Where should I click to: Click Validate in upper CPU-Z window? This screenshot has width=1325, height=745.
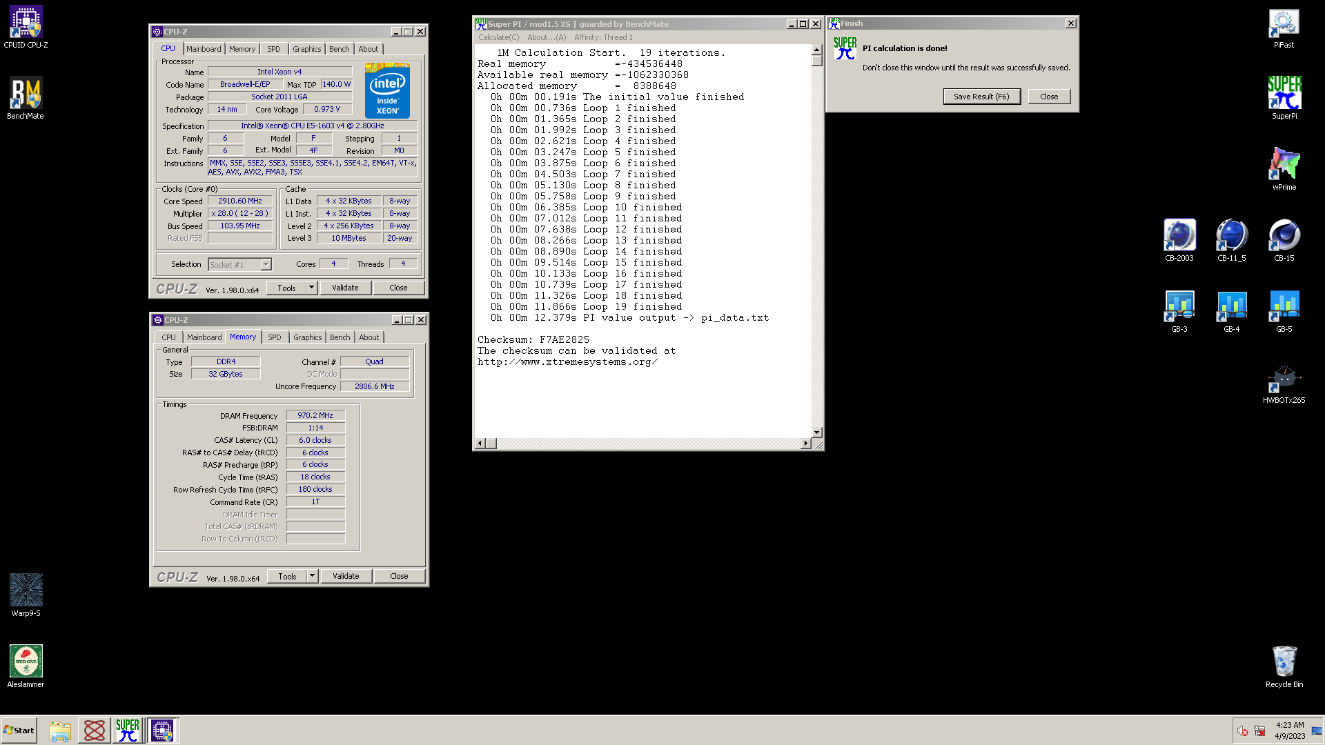point(345,288)
